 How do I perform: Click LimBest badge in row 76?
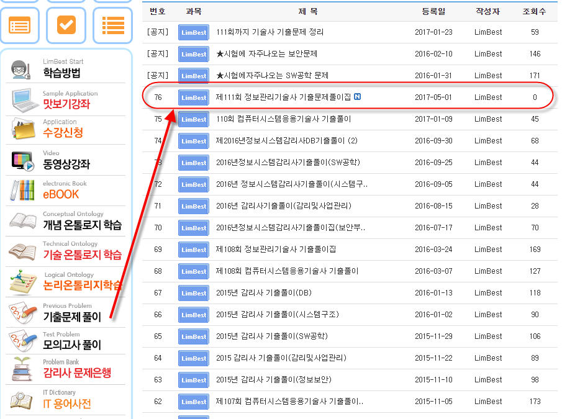point(194,97)
